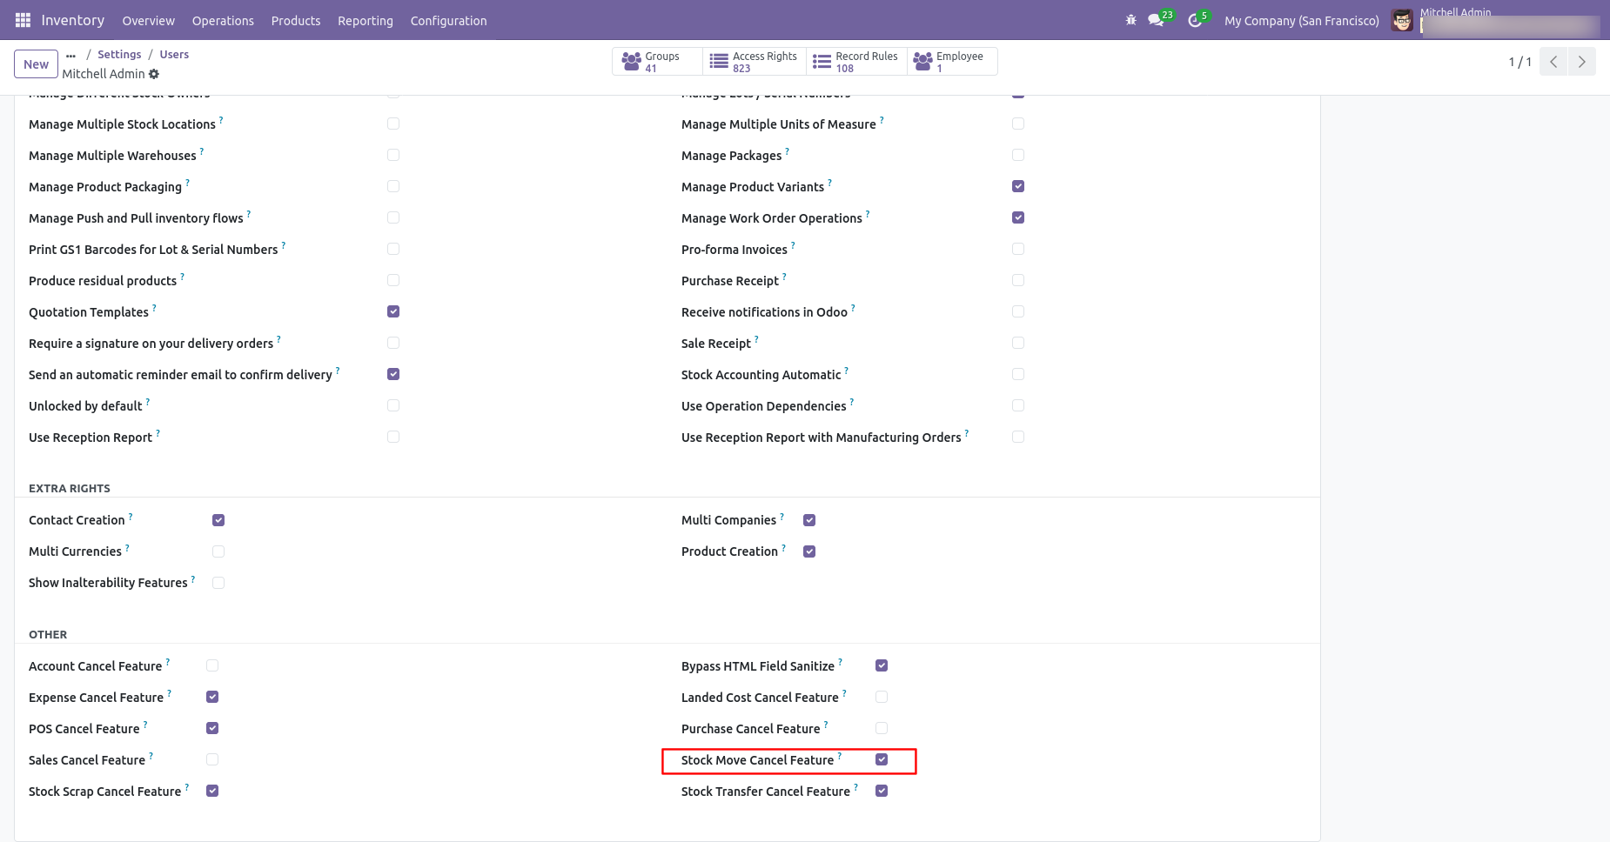Show help tooltip for Manage Packages
This screenshot has width=1610, height=842.
coord(788,151)
